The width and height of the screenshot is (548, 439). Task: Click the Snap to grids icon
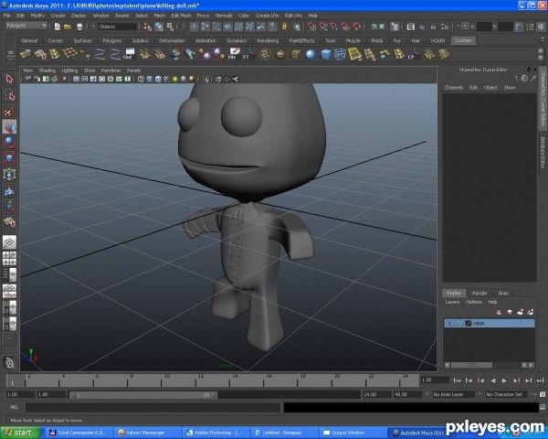coord(311,27)
